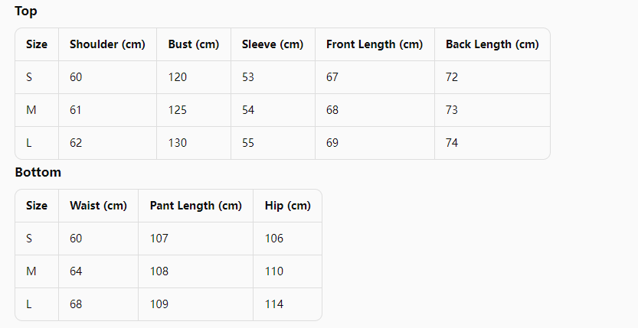Click hip value 114 in Bottom table
The width and height of the screenshot is (638, 328).
pyautogui.click(x=274, y=304)
